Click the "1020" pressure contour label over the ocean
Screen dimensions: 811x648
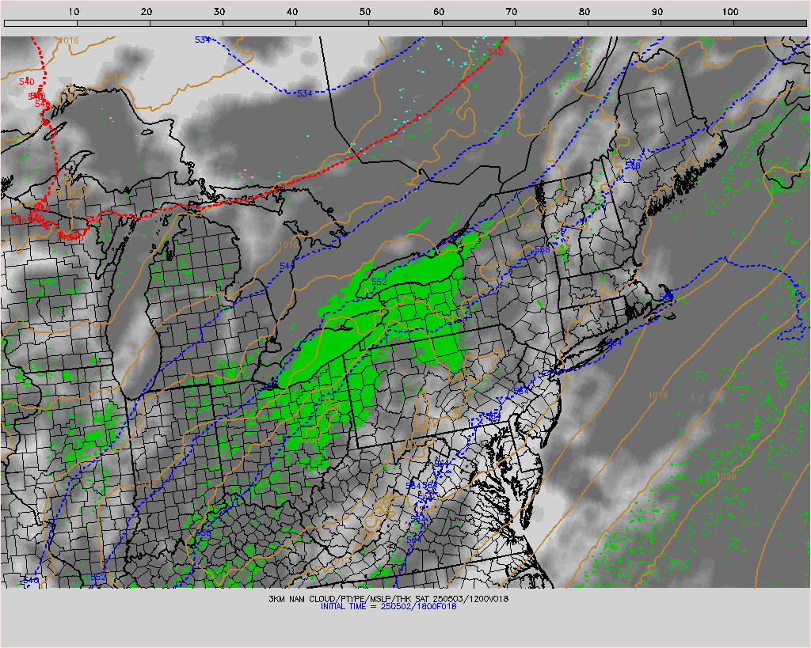pyautogui.click(x=726, y=476)
